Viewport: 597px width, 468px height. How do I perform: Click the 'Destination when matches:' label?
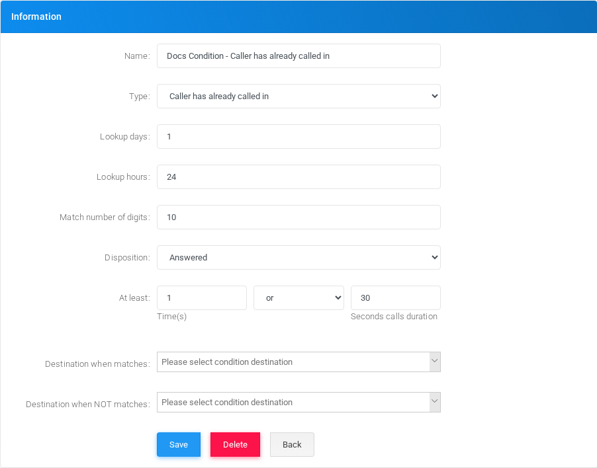pos(97,364)
